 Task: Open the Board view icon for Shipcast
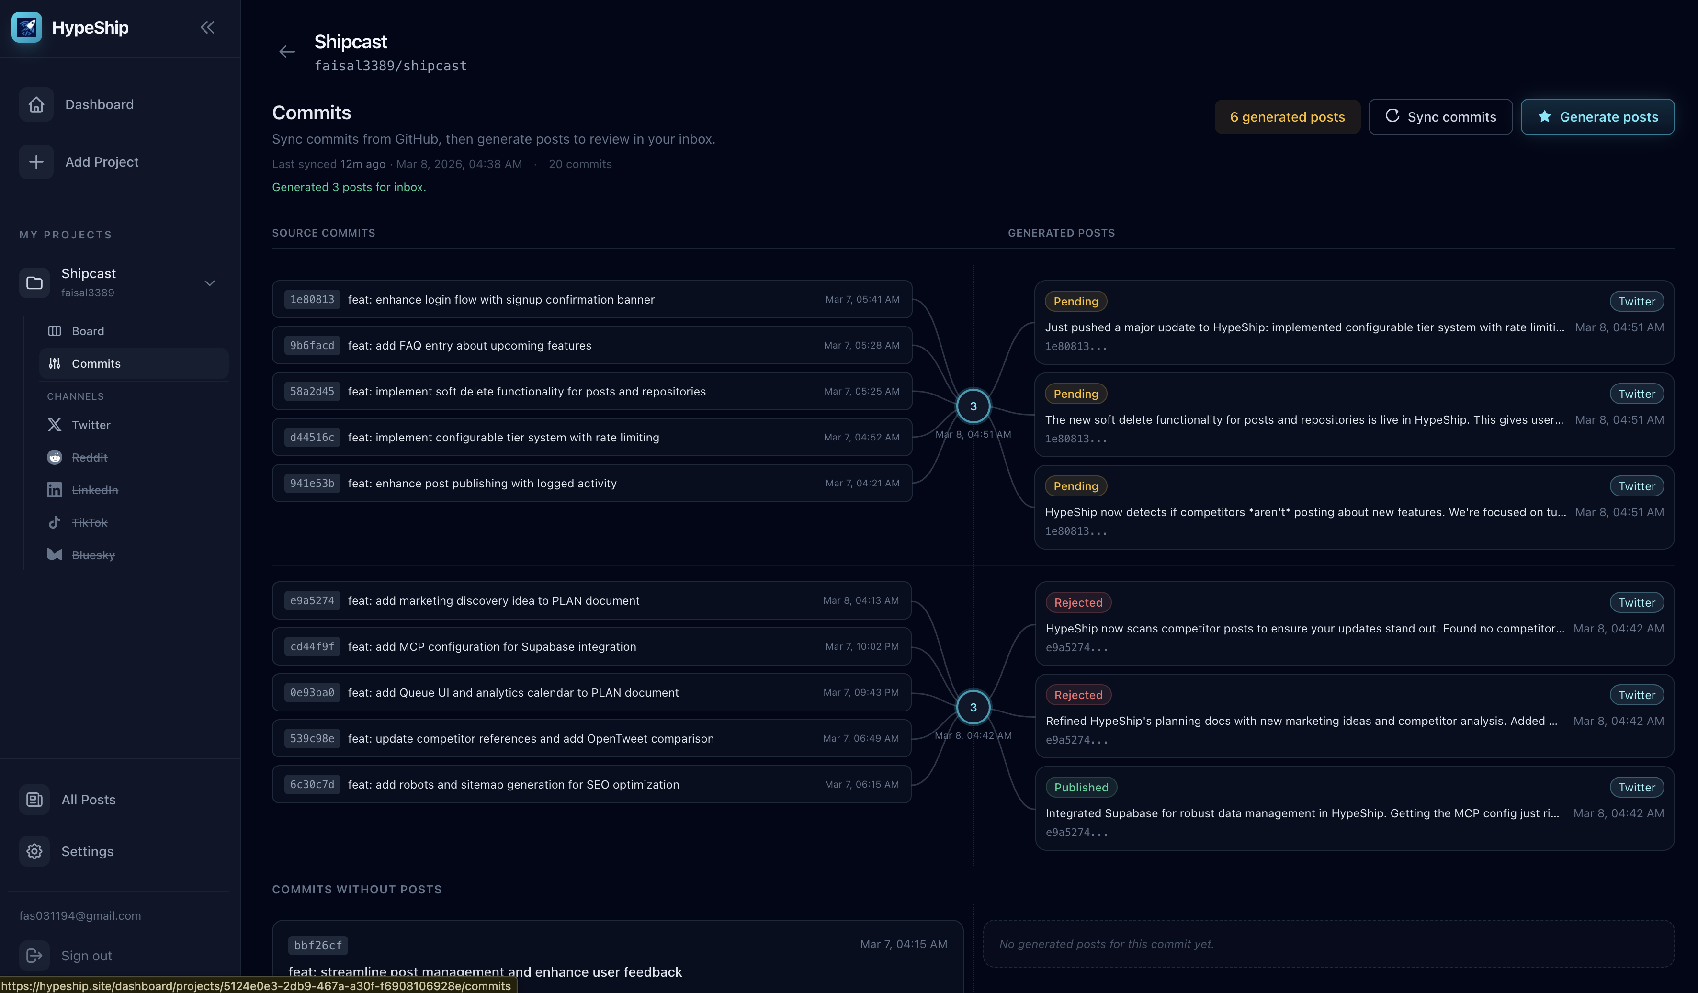tap(55, 330)
